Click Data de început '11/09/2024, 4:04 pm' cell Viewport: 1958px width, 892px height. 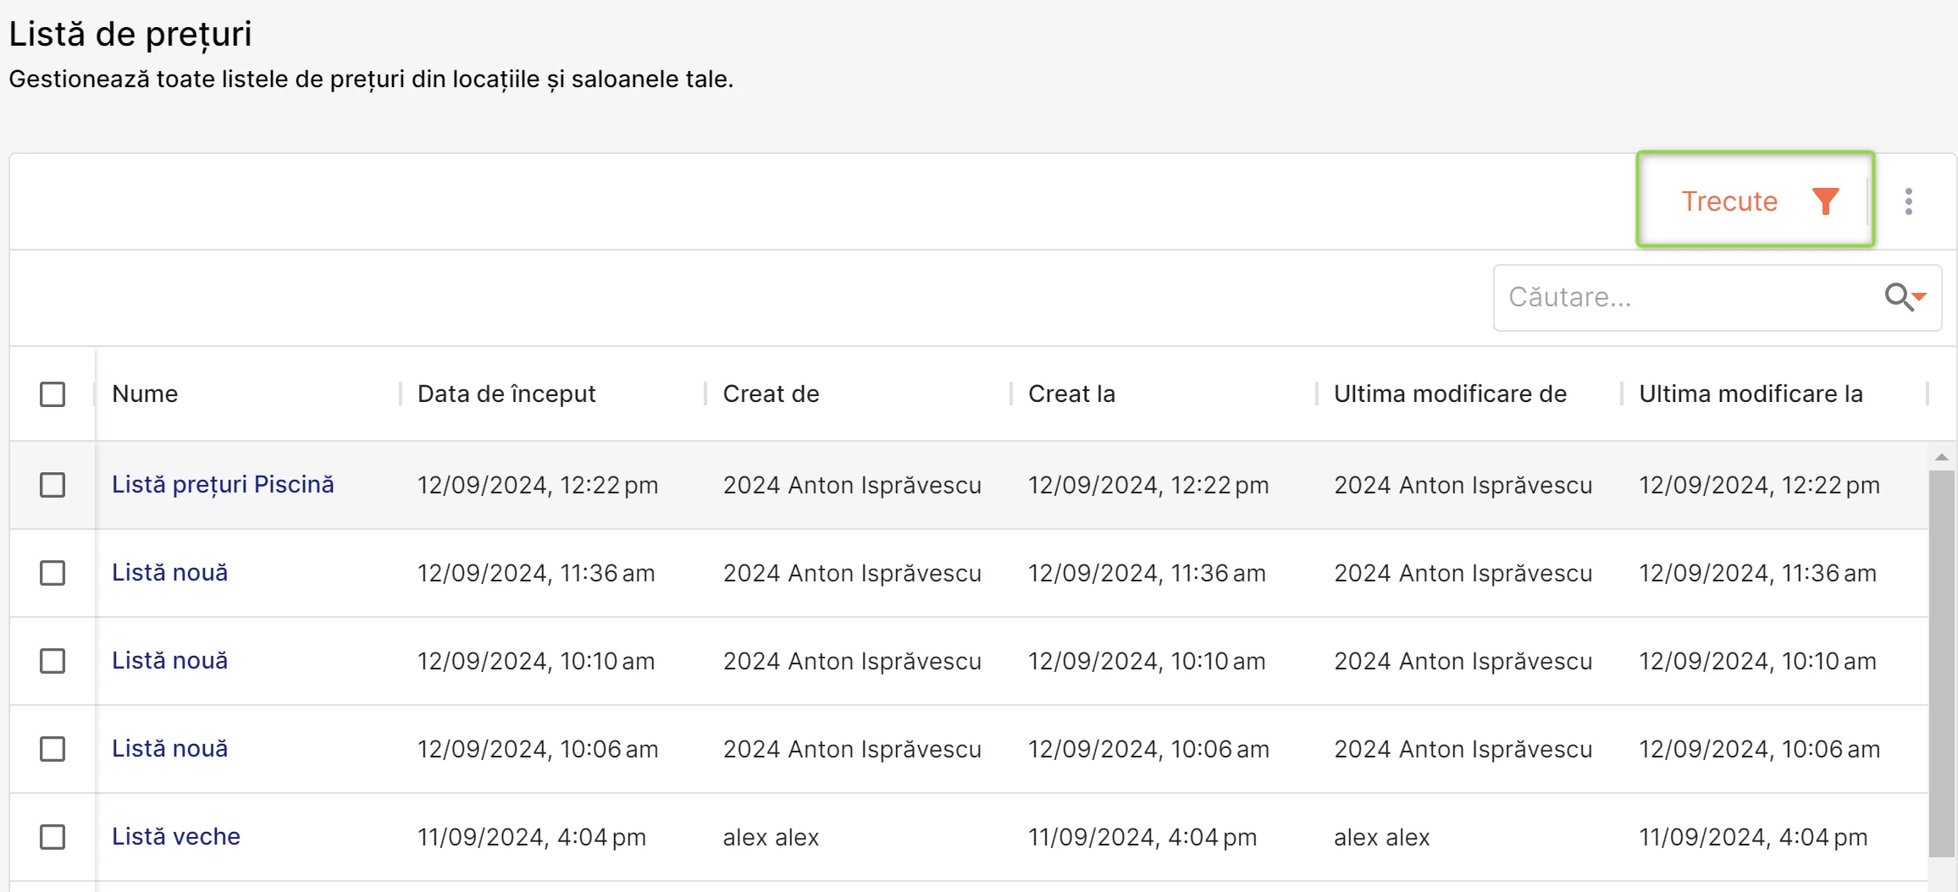(532, 838)
